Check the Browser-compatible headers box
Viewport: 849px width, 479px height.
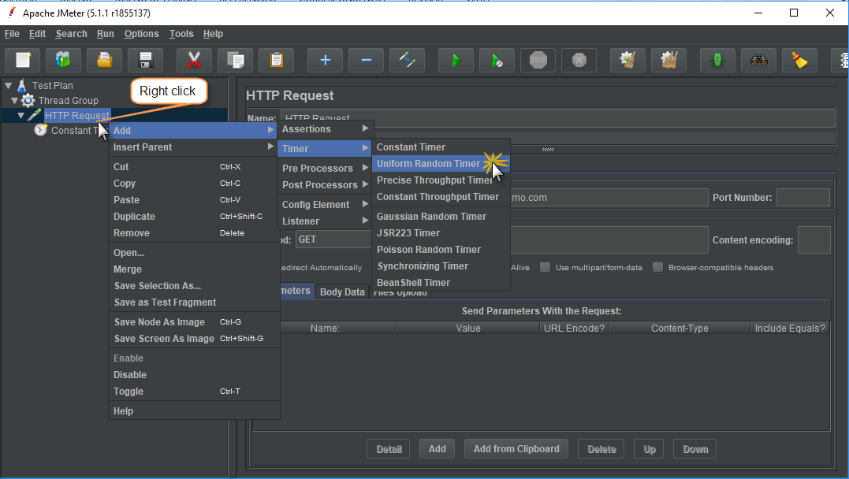658,267
